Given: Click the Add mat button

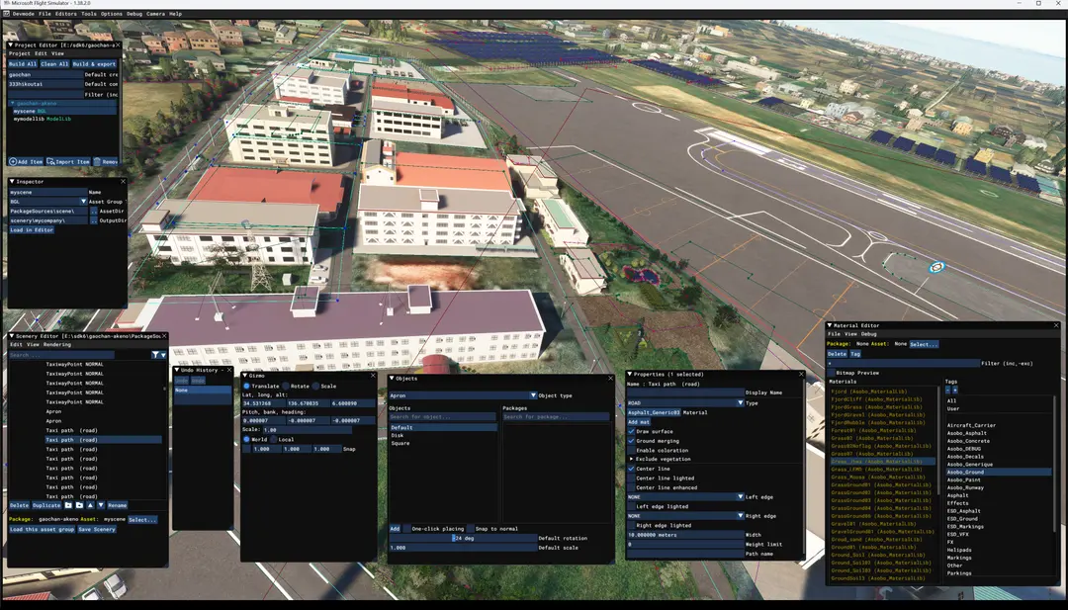Looking at the screenshot, I should [x=638, y=422].
